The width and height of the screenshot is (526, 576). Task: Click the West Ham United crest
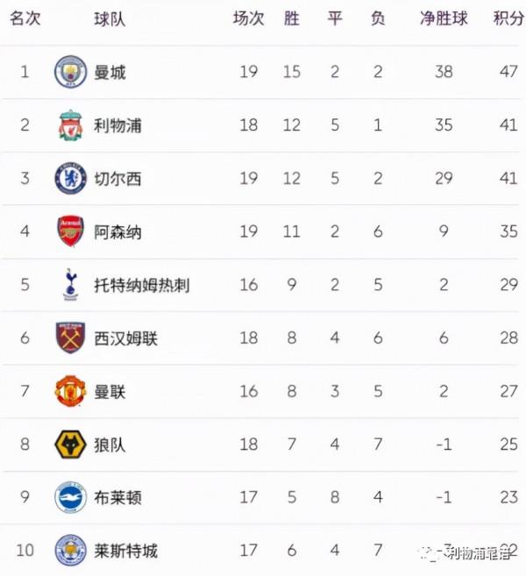pyautogui.click(x=71, y=338)
